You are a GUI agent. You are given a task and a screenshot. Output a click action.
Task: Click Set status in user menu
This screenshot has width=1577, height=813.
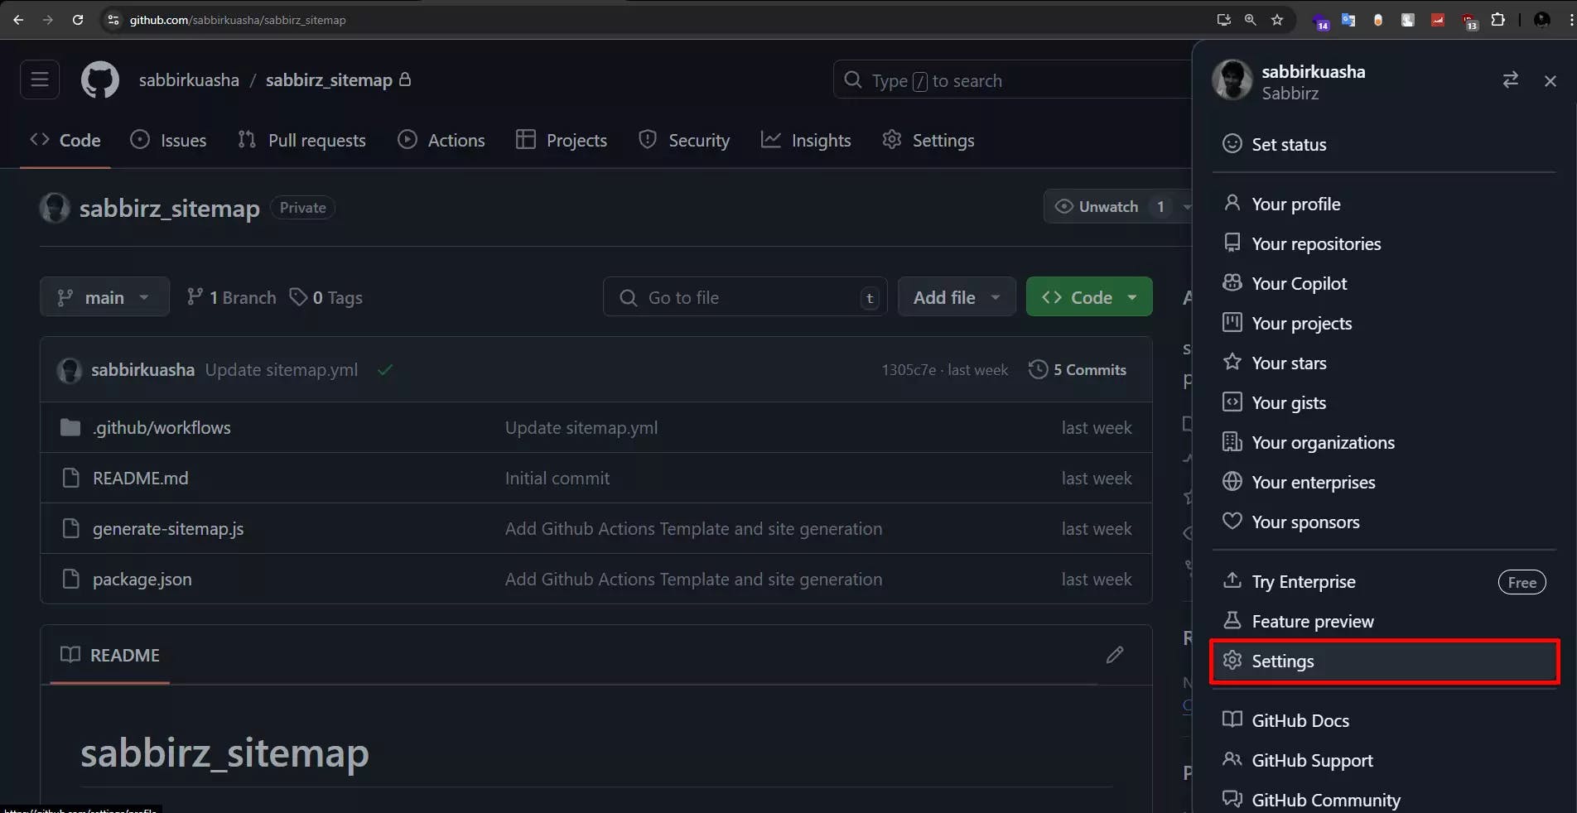point(1384,144)
